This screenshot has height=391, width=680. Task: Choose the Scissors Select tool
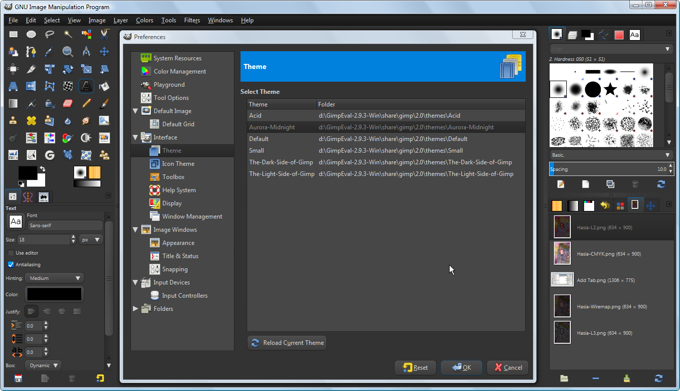[105, 34]
